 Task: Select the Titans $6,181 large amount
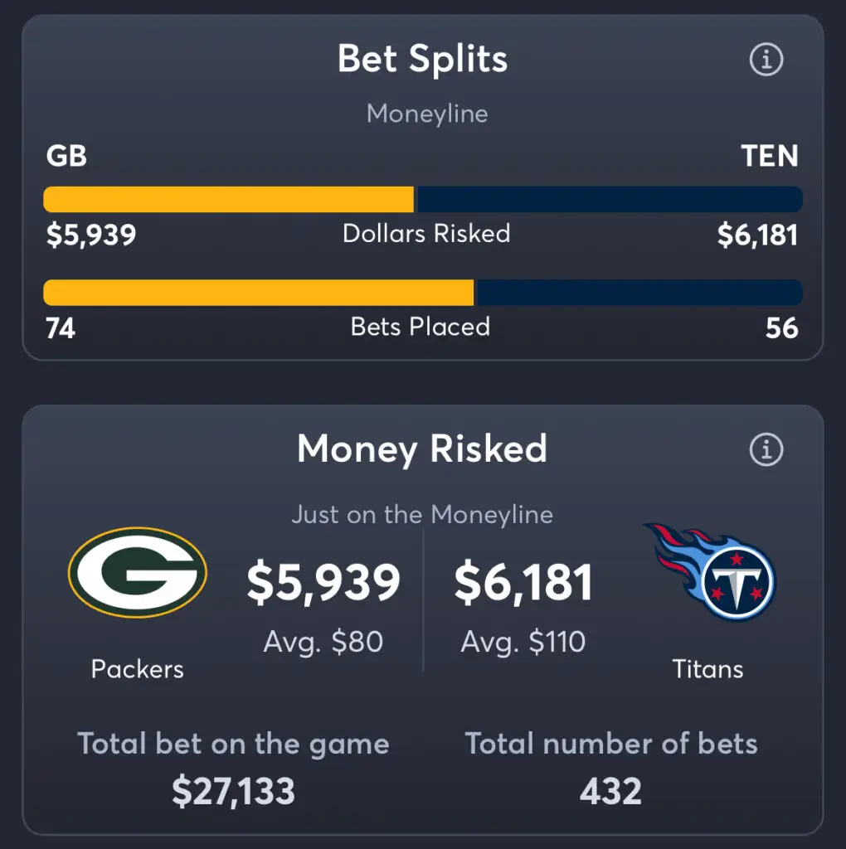523,583
